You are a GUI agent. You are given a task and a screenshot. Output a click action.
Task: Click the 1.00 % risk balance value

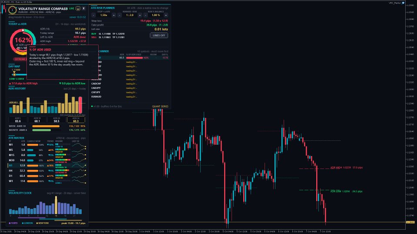pyautogui.click(x=156, y=15)
